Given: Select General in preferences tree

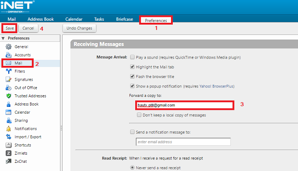Looking at the screenshot, I should click(x=21, y=47).
